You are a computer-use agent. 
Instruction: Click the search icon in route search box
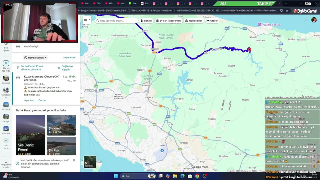pos(98,21)
